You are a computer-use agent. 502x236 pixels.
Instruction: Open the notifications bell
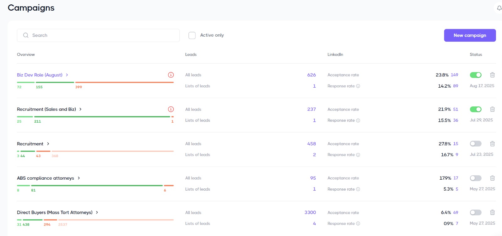(499, 8)
